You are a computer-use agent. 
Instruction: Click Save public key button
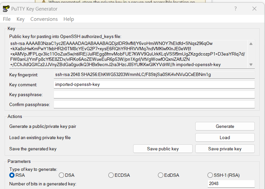pos(163,149)
